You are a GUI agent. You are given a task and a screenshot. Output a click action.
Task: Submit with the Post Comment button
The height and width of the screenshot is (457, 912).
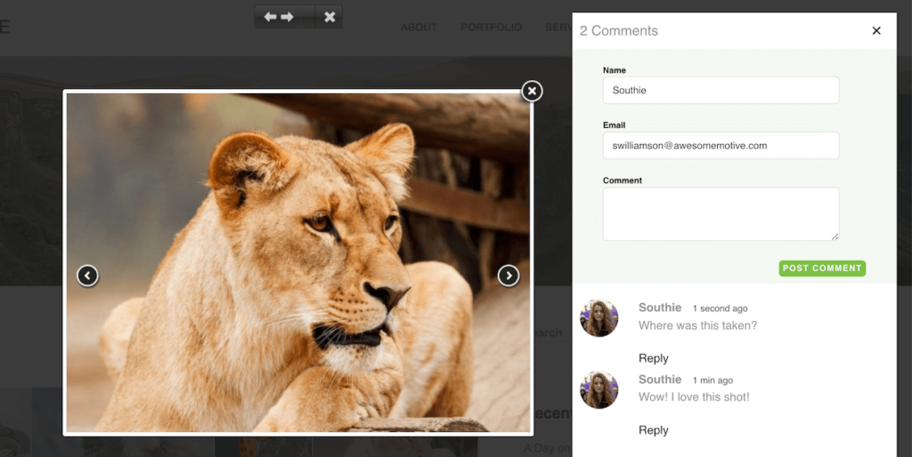822,269
